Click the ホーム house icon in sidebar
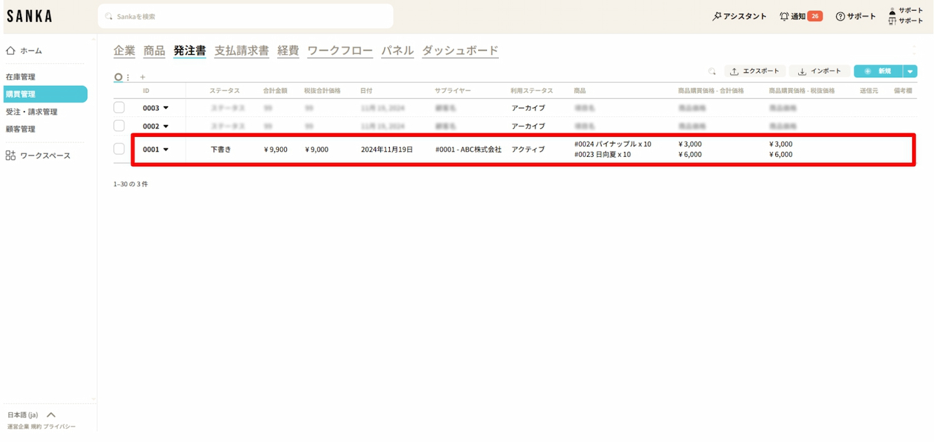 [x=11, y=51]
